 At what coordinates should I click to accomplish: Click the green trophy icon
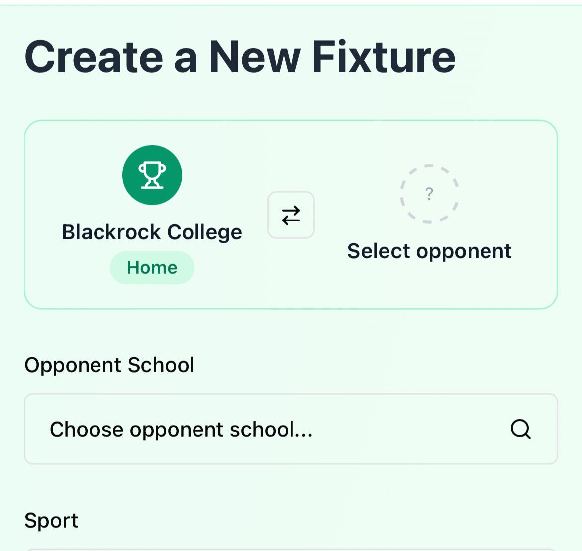(152, 175)
